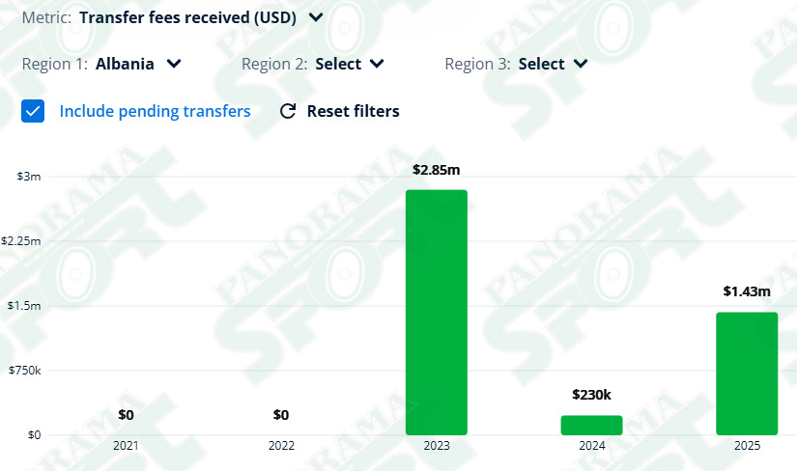Expand Region 2 Select chevron
The width and height of the screenshot is (797, 471).
pyautogui.click(x=377, y=64)
